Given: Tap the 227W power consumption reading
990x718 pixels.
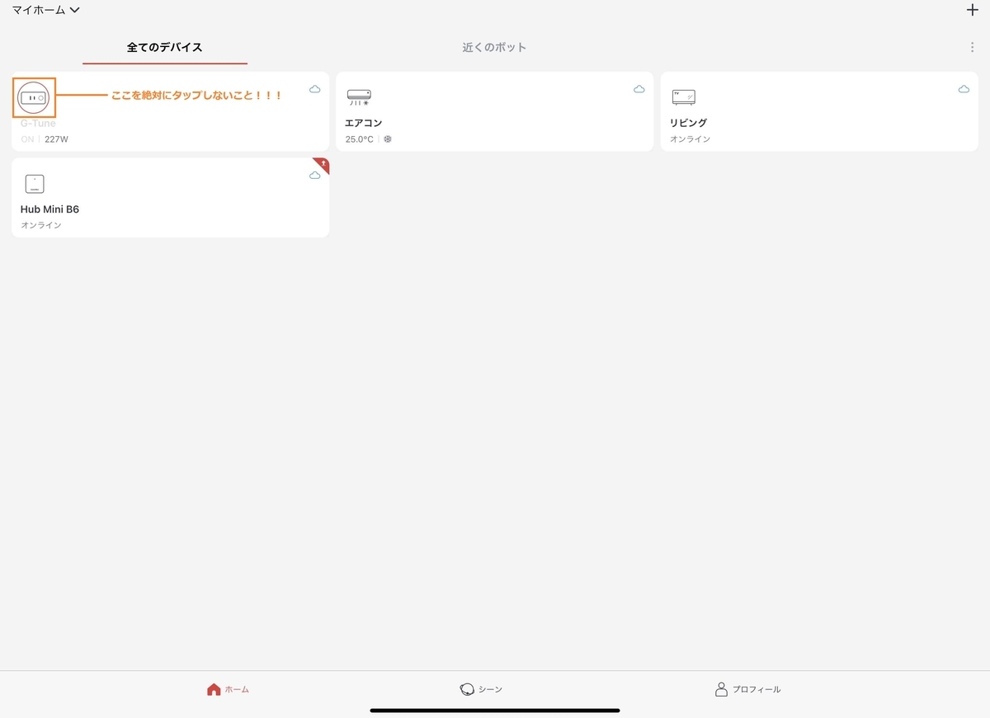Looking at the screenshot, I should 55,138.
